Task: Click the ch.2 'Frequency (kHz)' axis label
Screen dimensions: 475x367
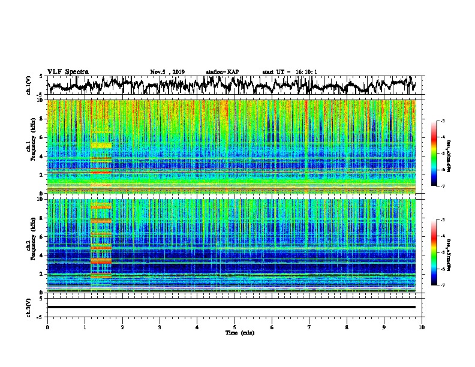Action: pos(33,239)
